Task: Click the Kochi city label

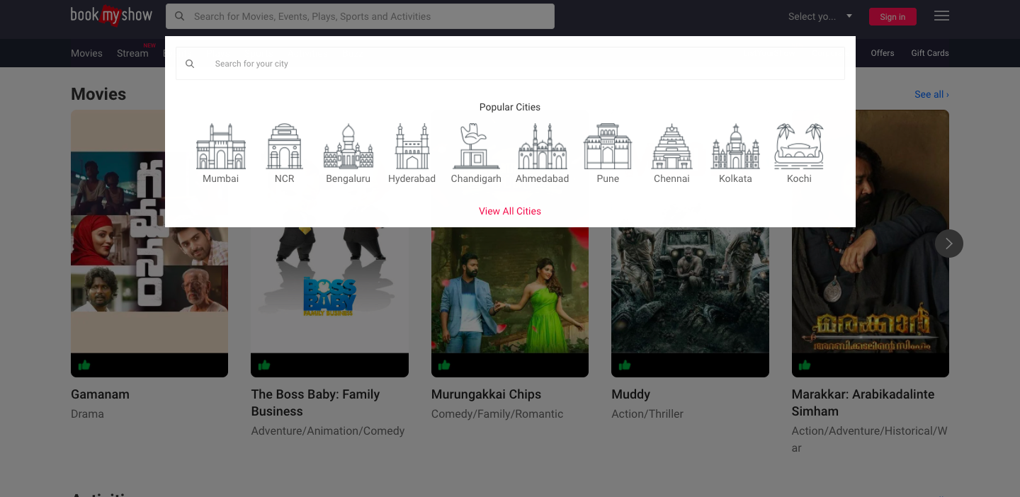Action: (x=799, y=178)
